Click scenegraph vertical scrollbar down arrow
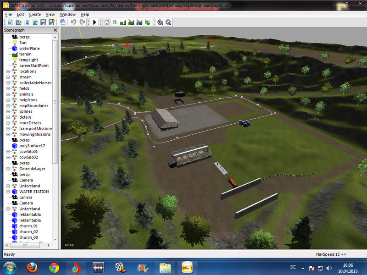This screenshot has height=275, width=367. click(55, 239)
